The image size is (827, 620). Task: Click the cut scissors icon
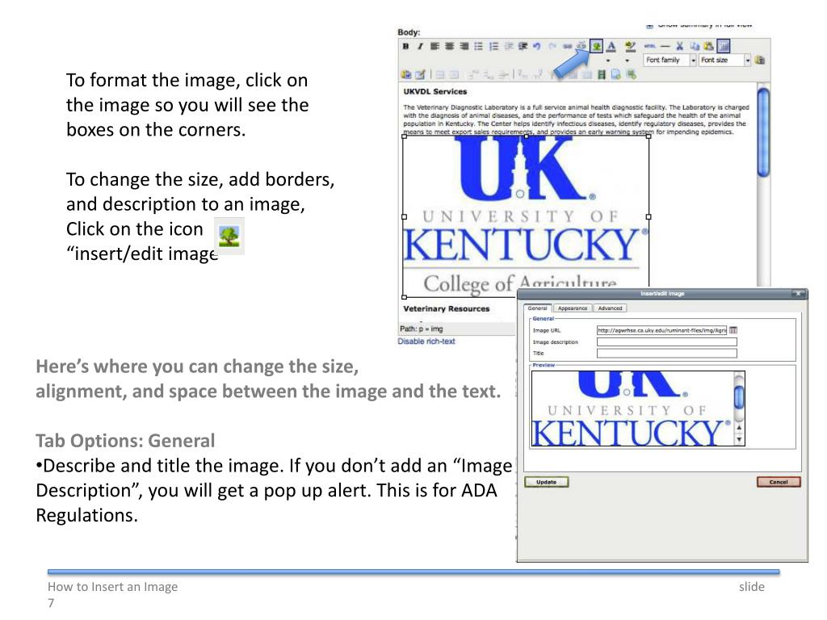[679, 46]
